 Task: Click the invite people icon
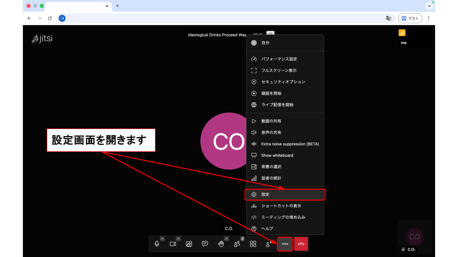(x=269, y=244)
